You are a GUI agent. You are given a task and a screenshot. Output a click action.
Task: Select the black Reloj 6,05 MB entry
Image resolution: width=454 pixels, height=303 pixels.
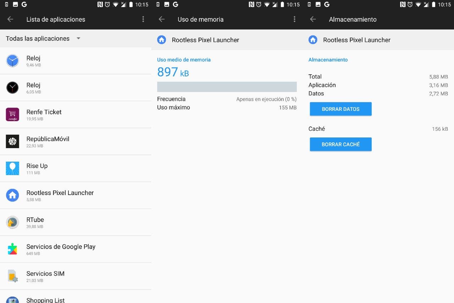click(x=33, y=88)
